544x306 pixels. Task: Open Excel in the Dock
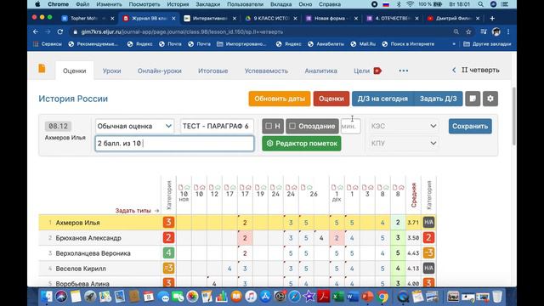coord(338,297)
